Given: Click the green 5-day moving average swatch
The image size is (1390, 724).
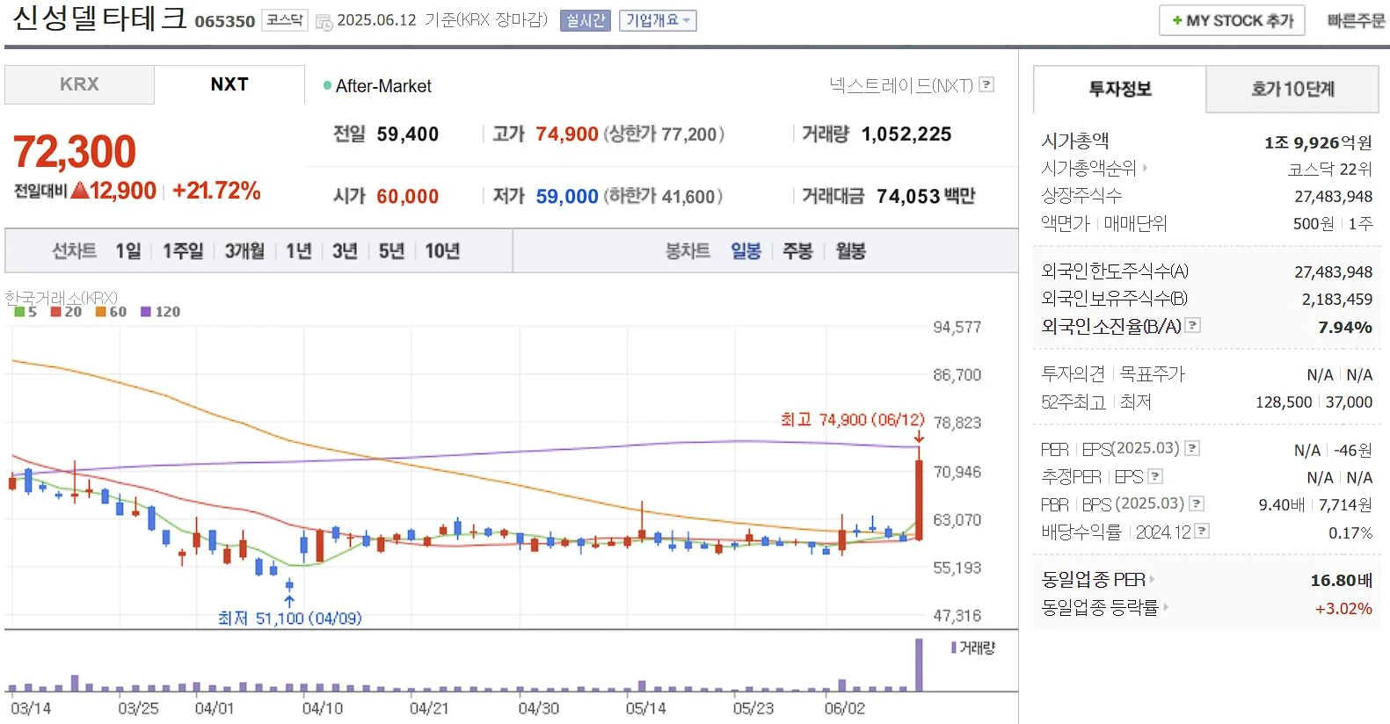Looking at the screenshot, I should tap(19, 312).
